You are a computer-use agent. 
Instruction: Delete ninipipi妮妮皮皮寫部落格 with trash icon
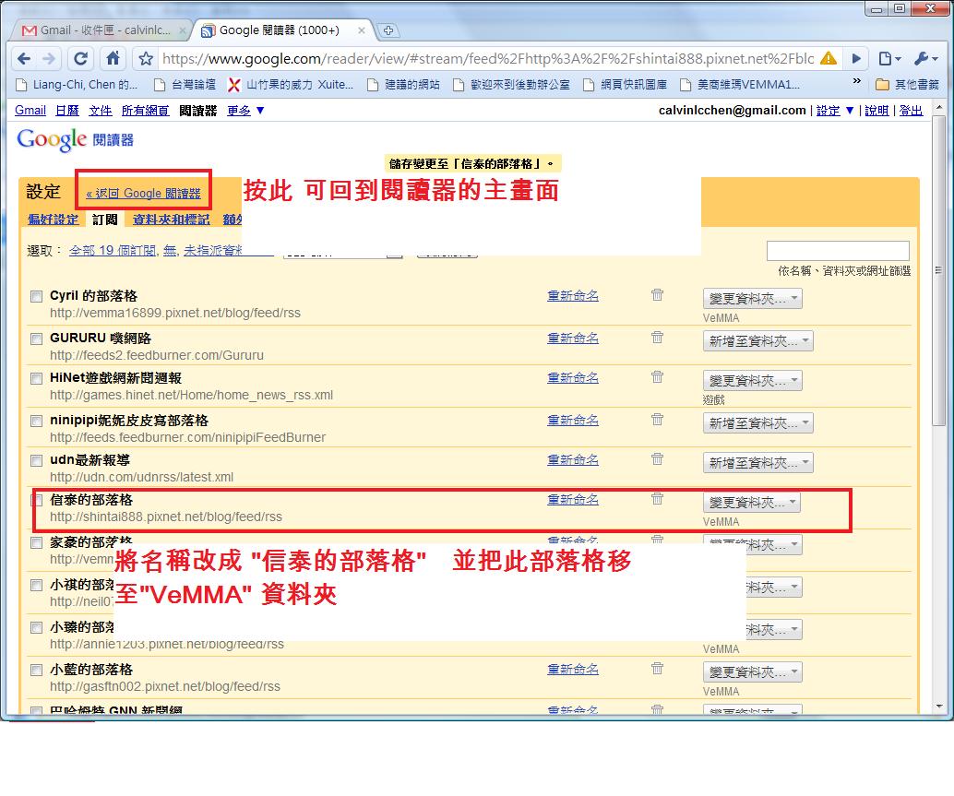[x=657, y=420]
